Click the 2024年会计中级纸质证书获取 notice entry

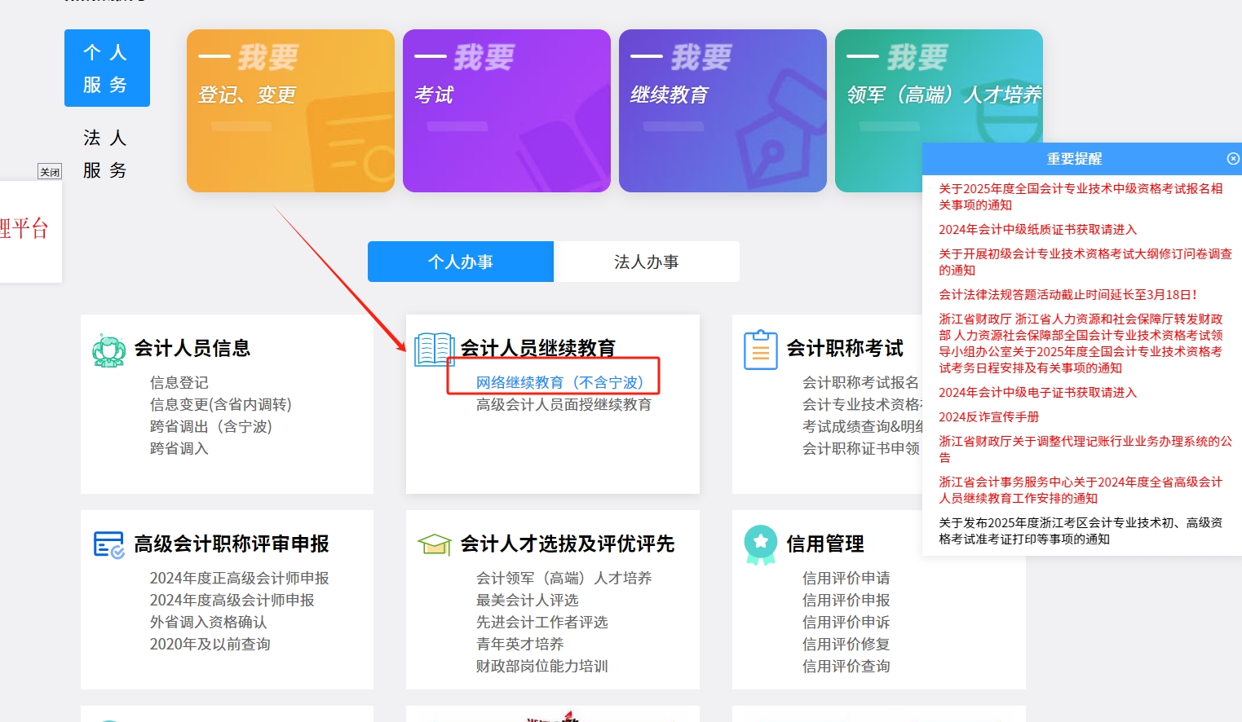coord(1038,230)
